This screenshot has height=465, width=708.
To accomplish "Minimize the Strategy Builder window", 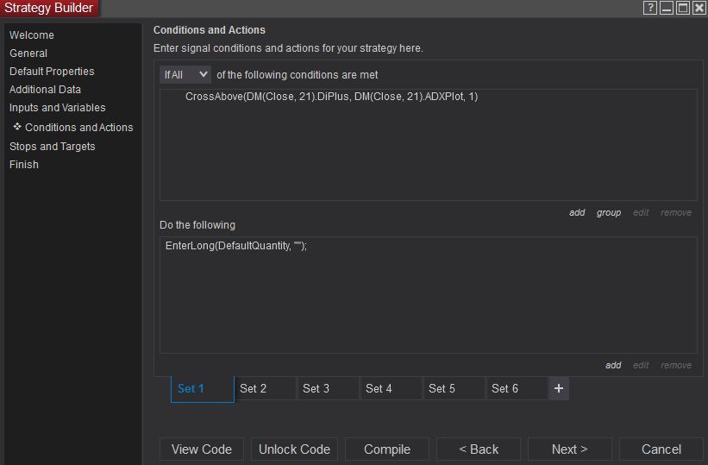I will tap(667, 8).
